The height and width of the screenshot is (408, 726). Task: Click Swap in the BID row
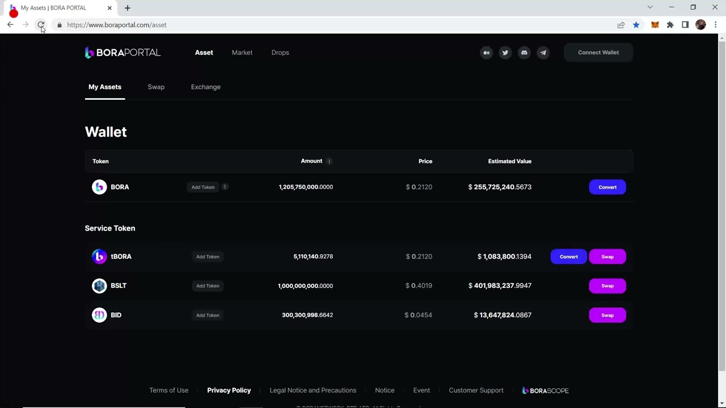tap(607, 315)
